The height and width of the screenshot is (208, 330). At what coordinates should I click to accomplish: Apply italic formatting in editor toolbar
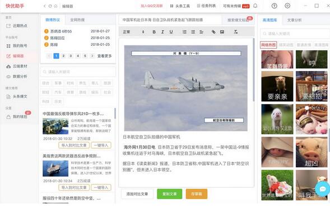click(162, 32)
